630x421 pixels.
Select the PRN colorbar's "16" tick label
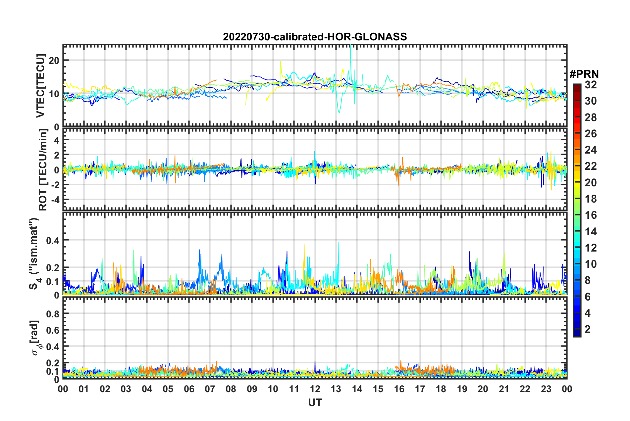(591, 215)
